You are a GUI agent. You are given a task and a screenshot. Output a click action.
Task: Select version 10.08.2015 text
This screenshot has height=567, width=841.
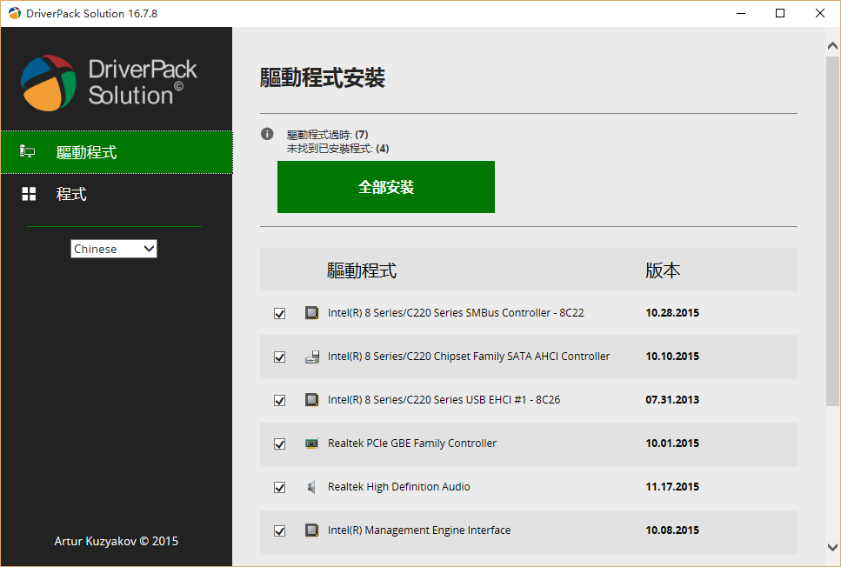pos(672,530)
